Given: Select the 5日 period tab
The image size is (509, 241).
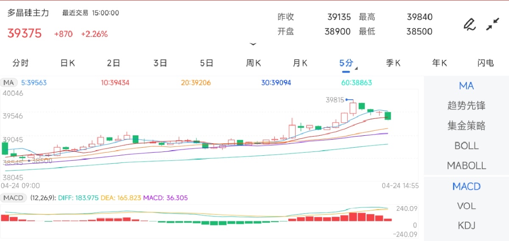Looking at the screenshot, I should point(207,63).
